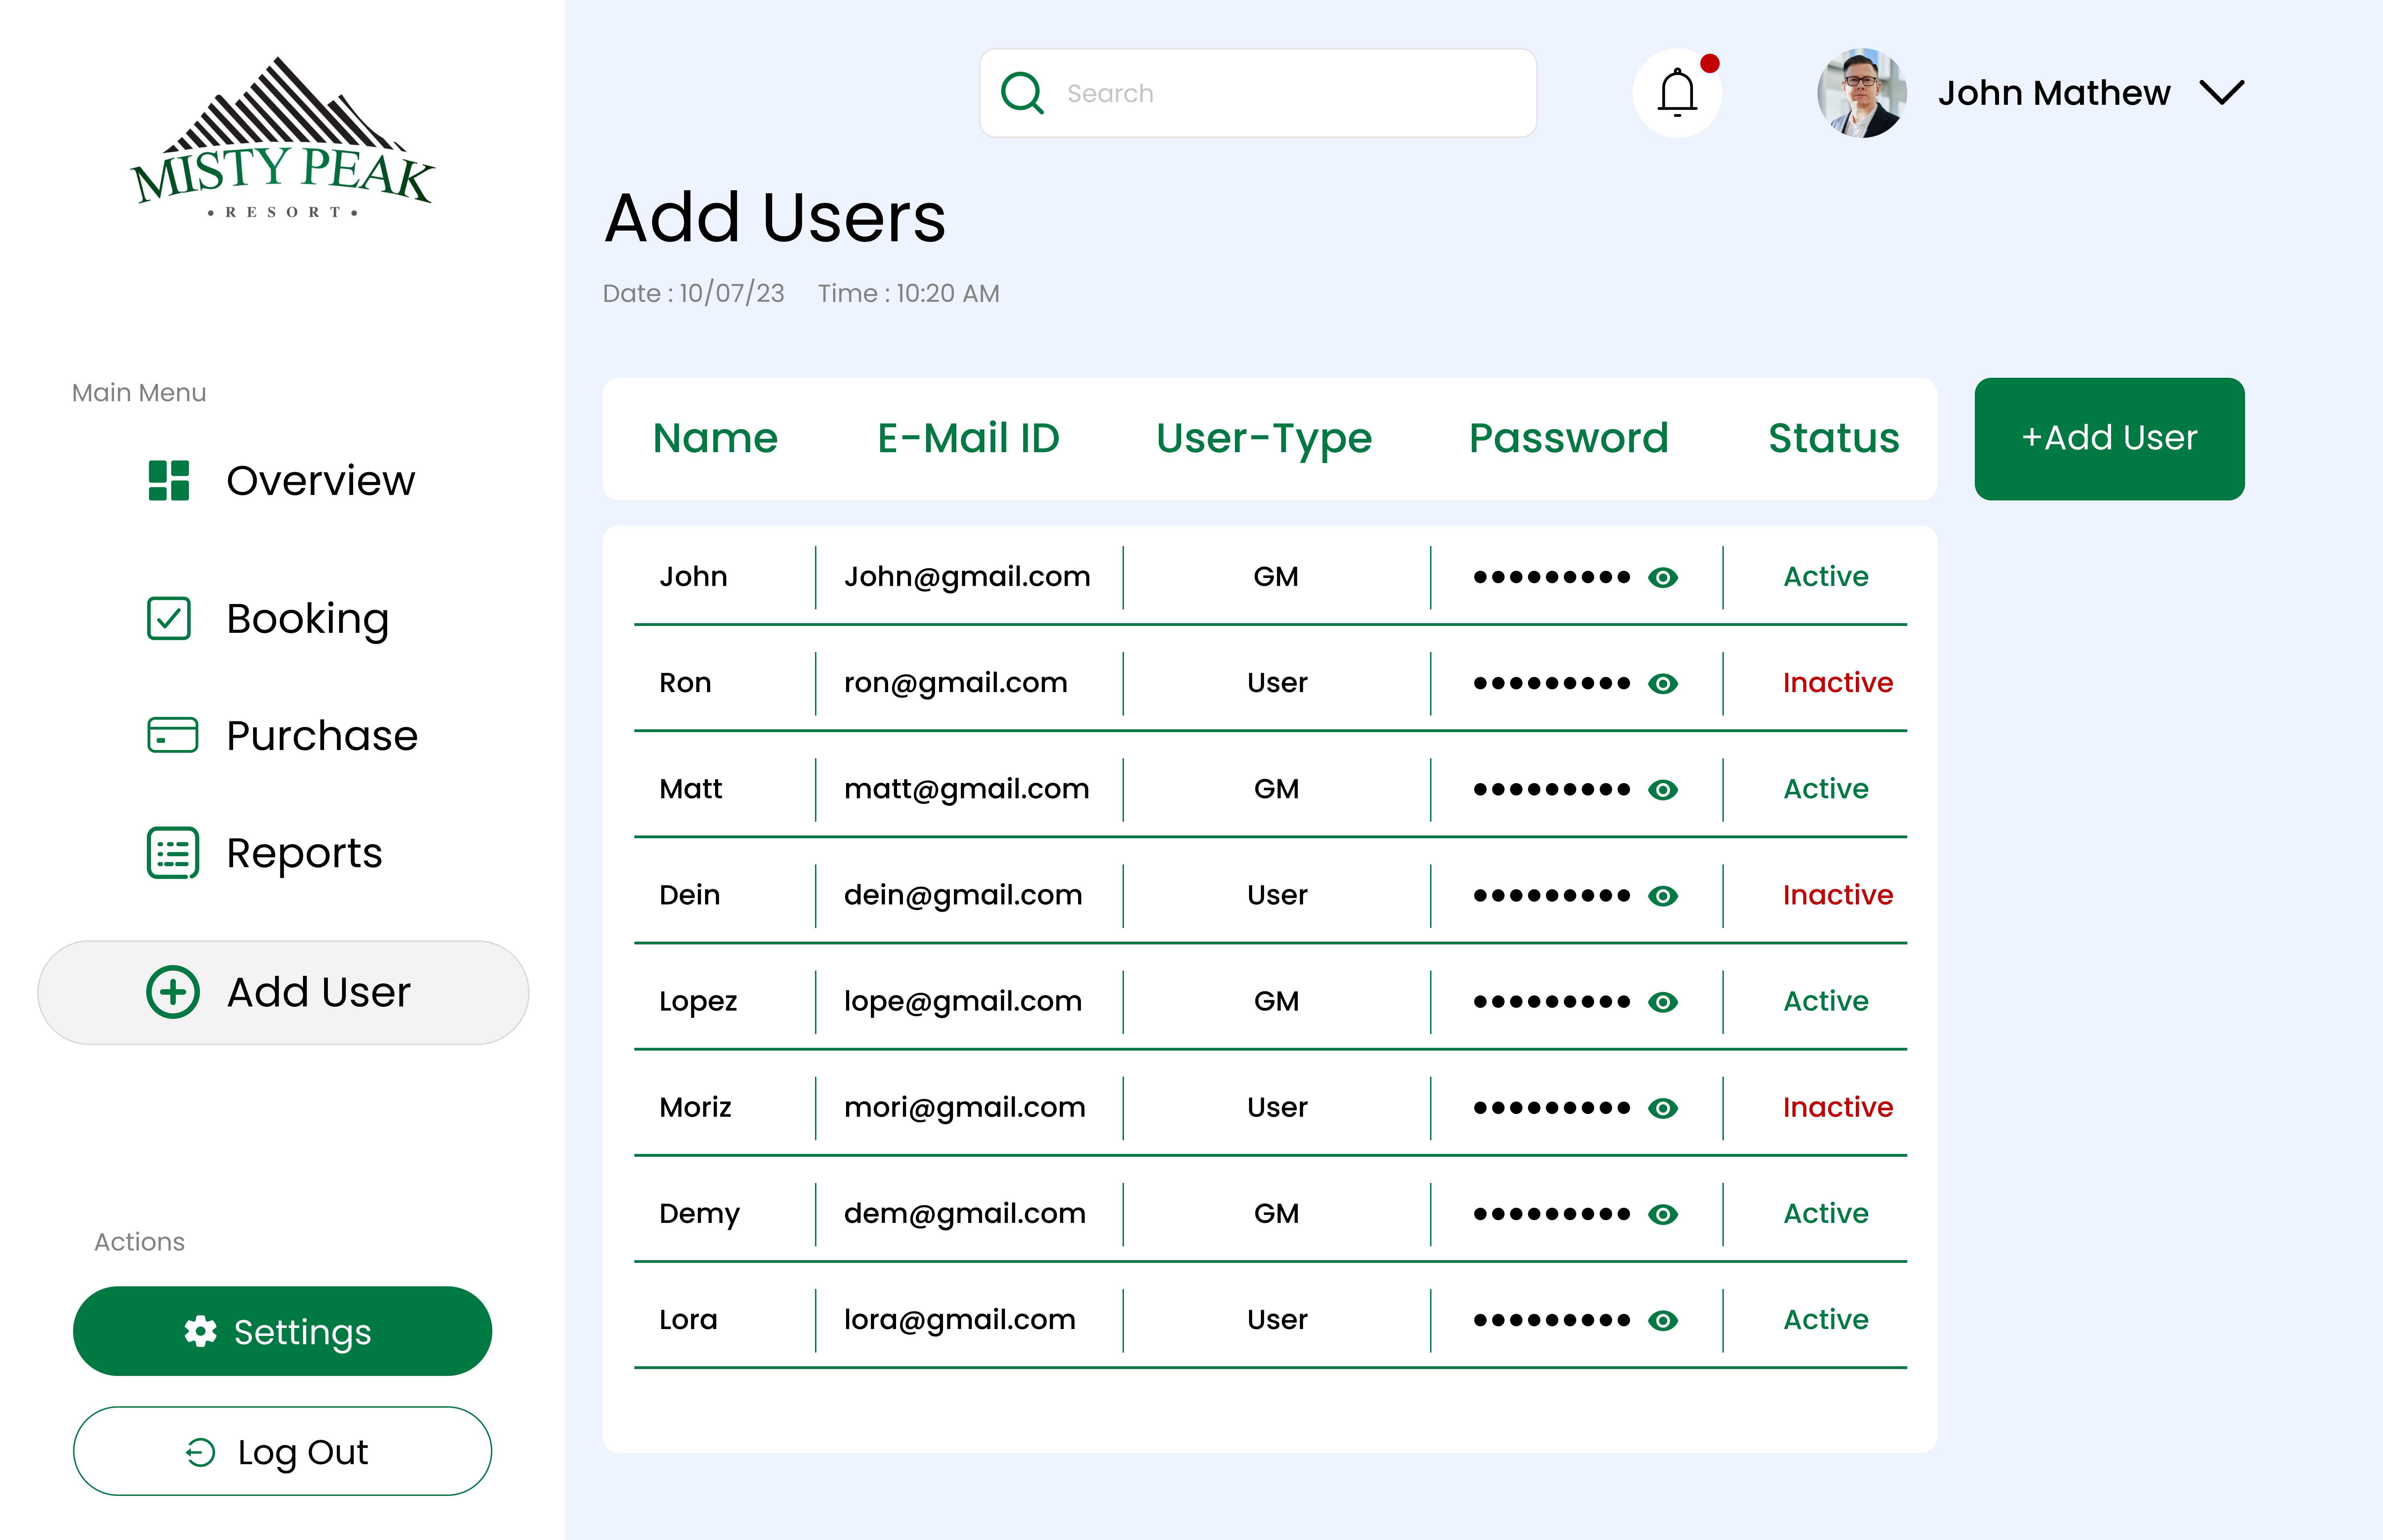
Task: Click the notification bell icon
Action: click(1677, 93)
